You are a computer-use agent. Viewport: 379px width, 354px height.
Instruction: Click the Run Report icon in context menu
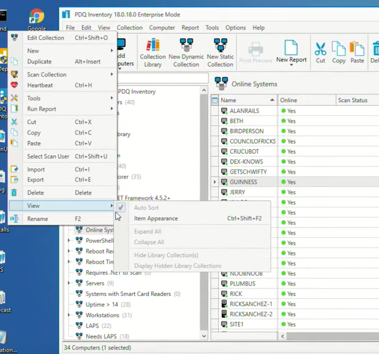click(x=15, y=109)
